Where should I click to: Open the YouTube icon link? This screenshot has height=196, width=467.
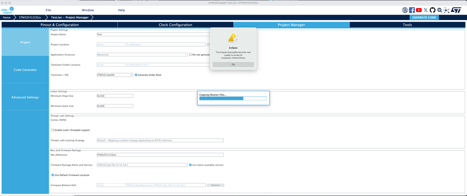[x=419, y=10]
